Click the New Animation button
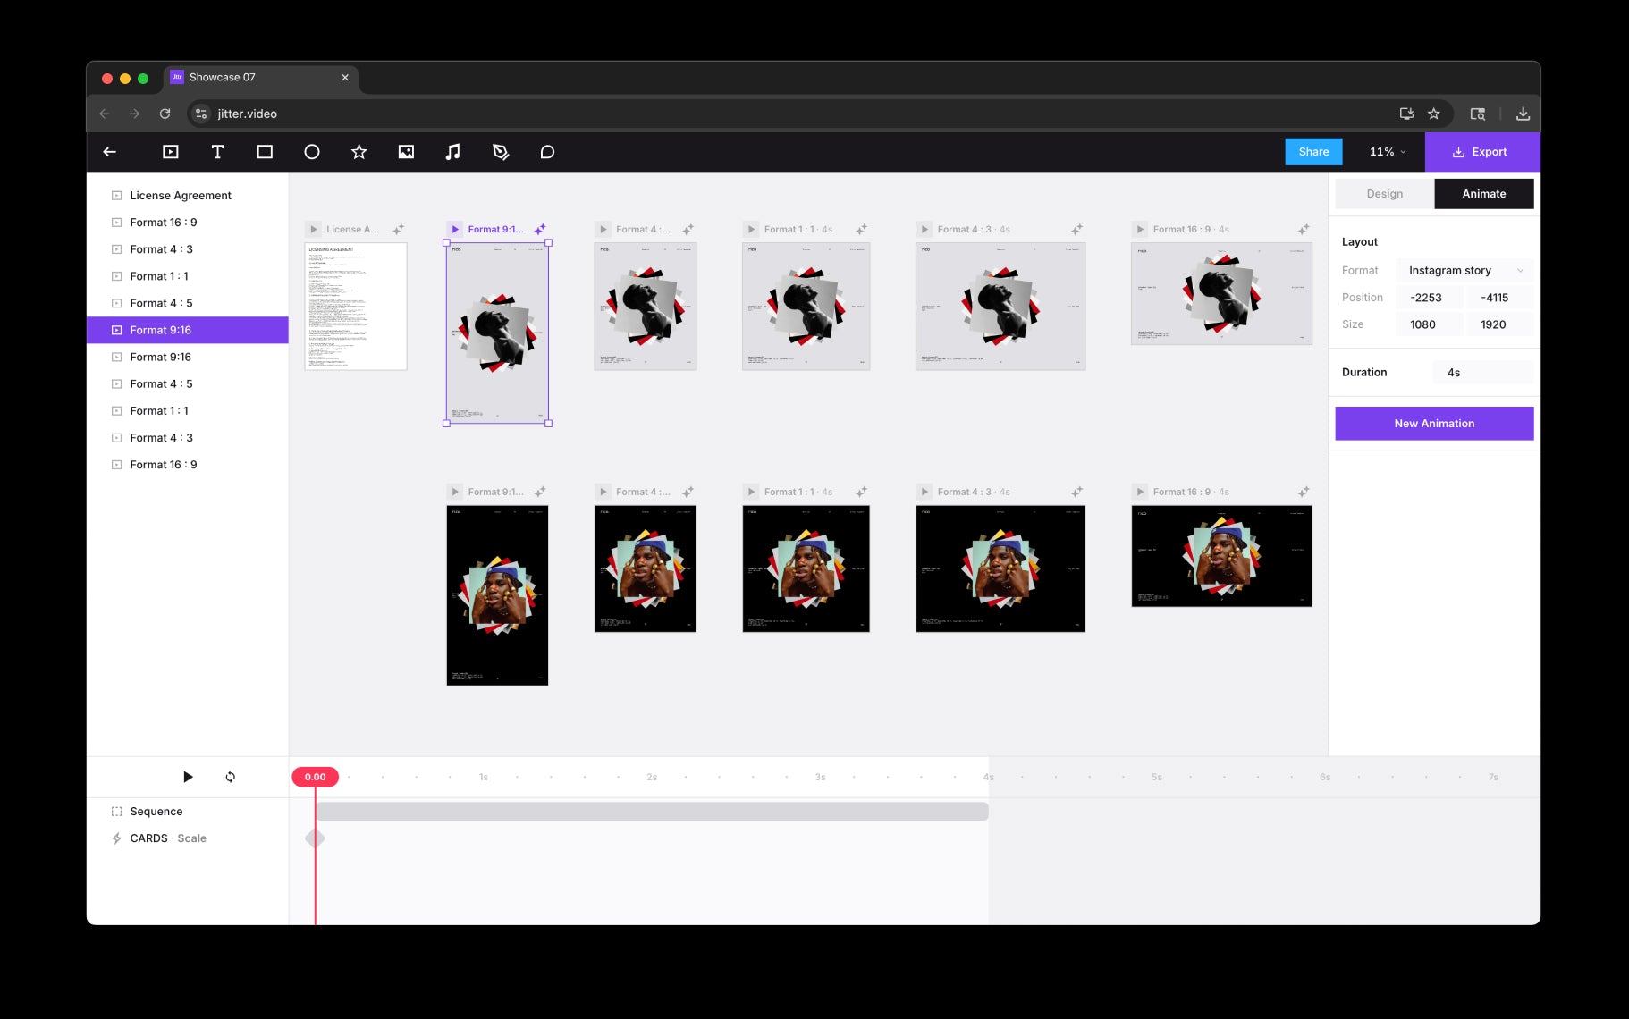This screenshot has height=1019, width=1629. point(1434,424)
